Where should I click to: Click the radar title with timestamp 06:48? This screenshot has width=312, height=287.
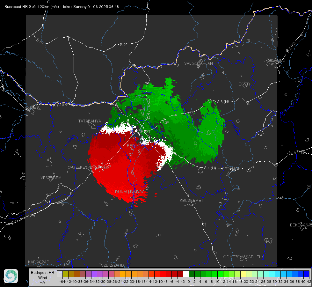tap(62, 7)
